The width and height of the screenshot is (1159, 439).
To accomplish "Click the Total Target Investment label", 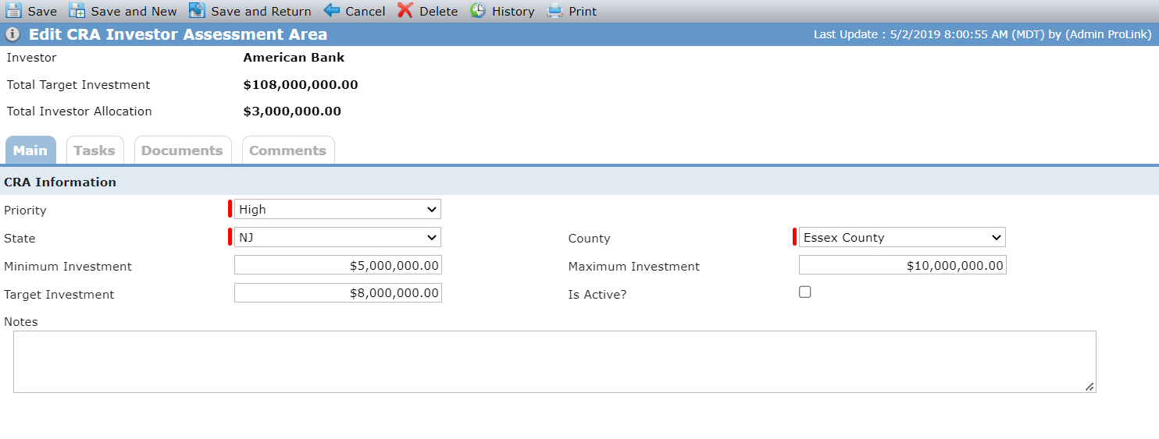I will click(78, 85).
